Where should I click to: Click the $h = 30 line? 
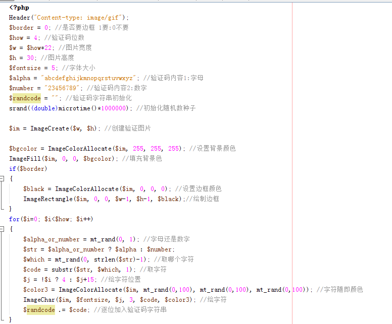[41, 58]
